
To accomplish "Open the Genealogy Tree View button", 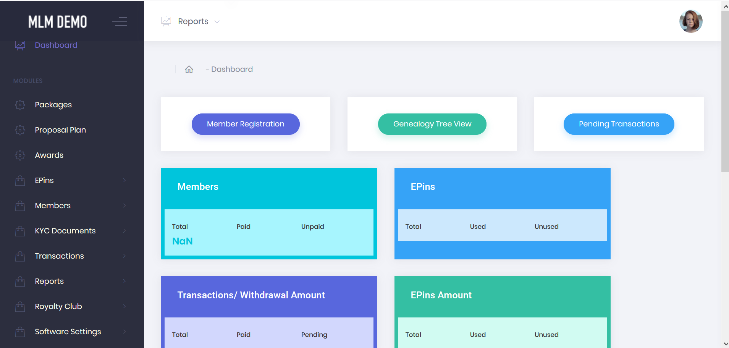I will [x=432, y=124].
